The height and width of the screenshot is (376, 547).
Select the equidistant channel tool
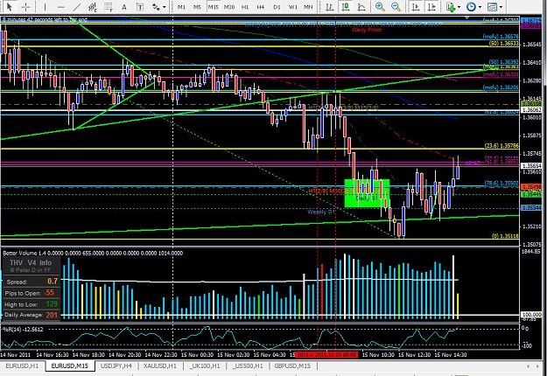click(93, 7)
